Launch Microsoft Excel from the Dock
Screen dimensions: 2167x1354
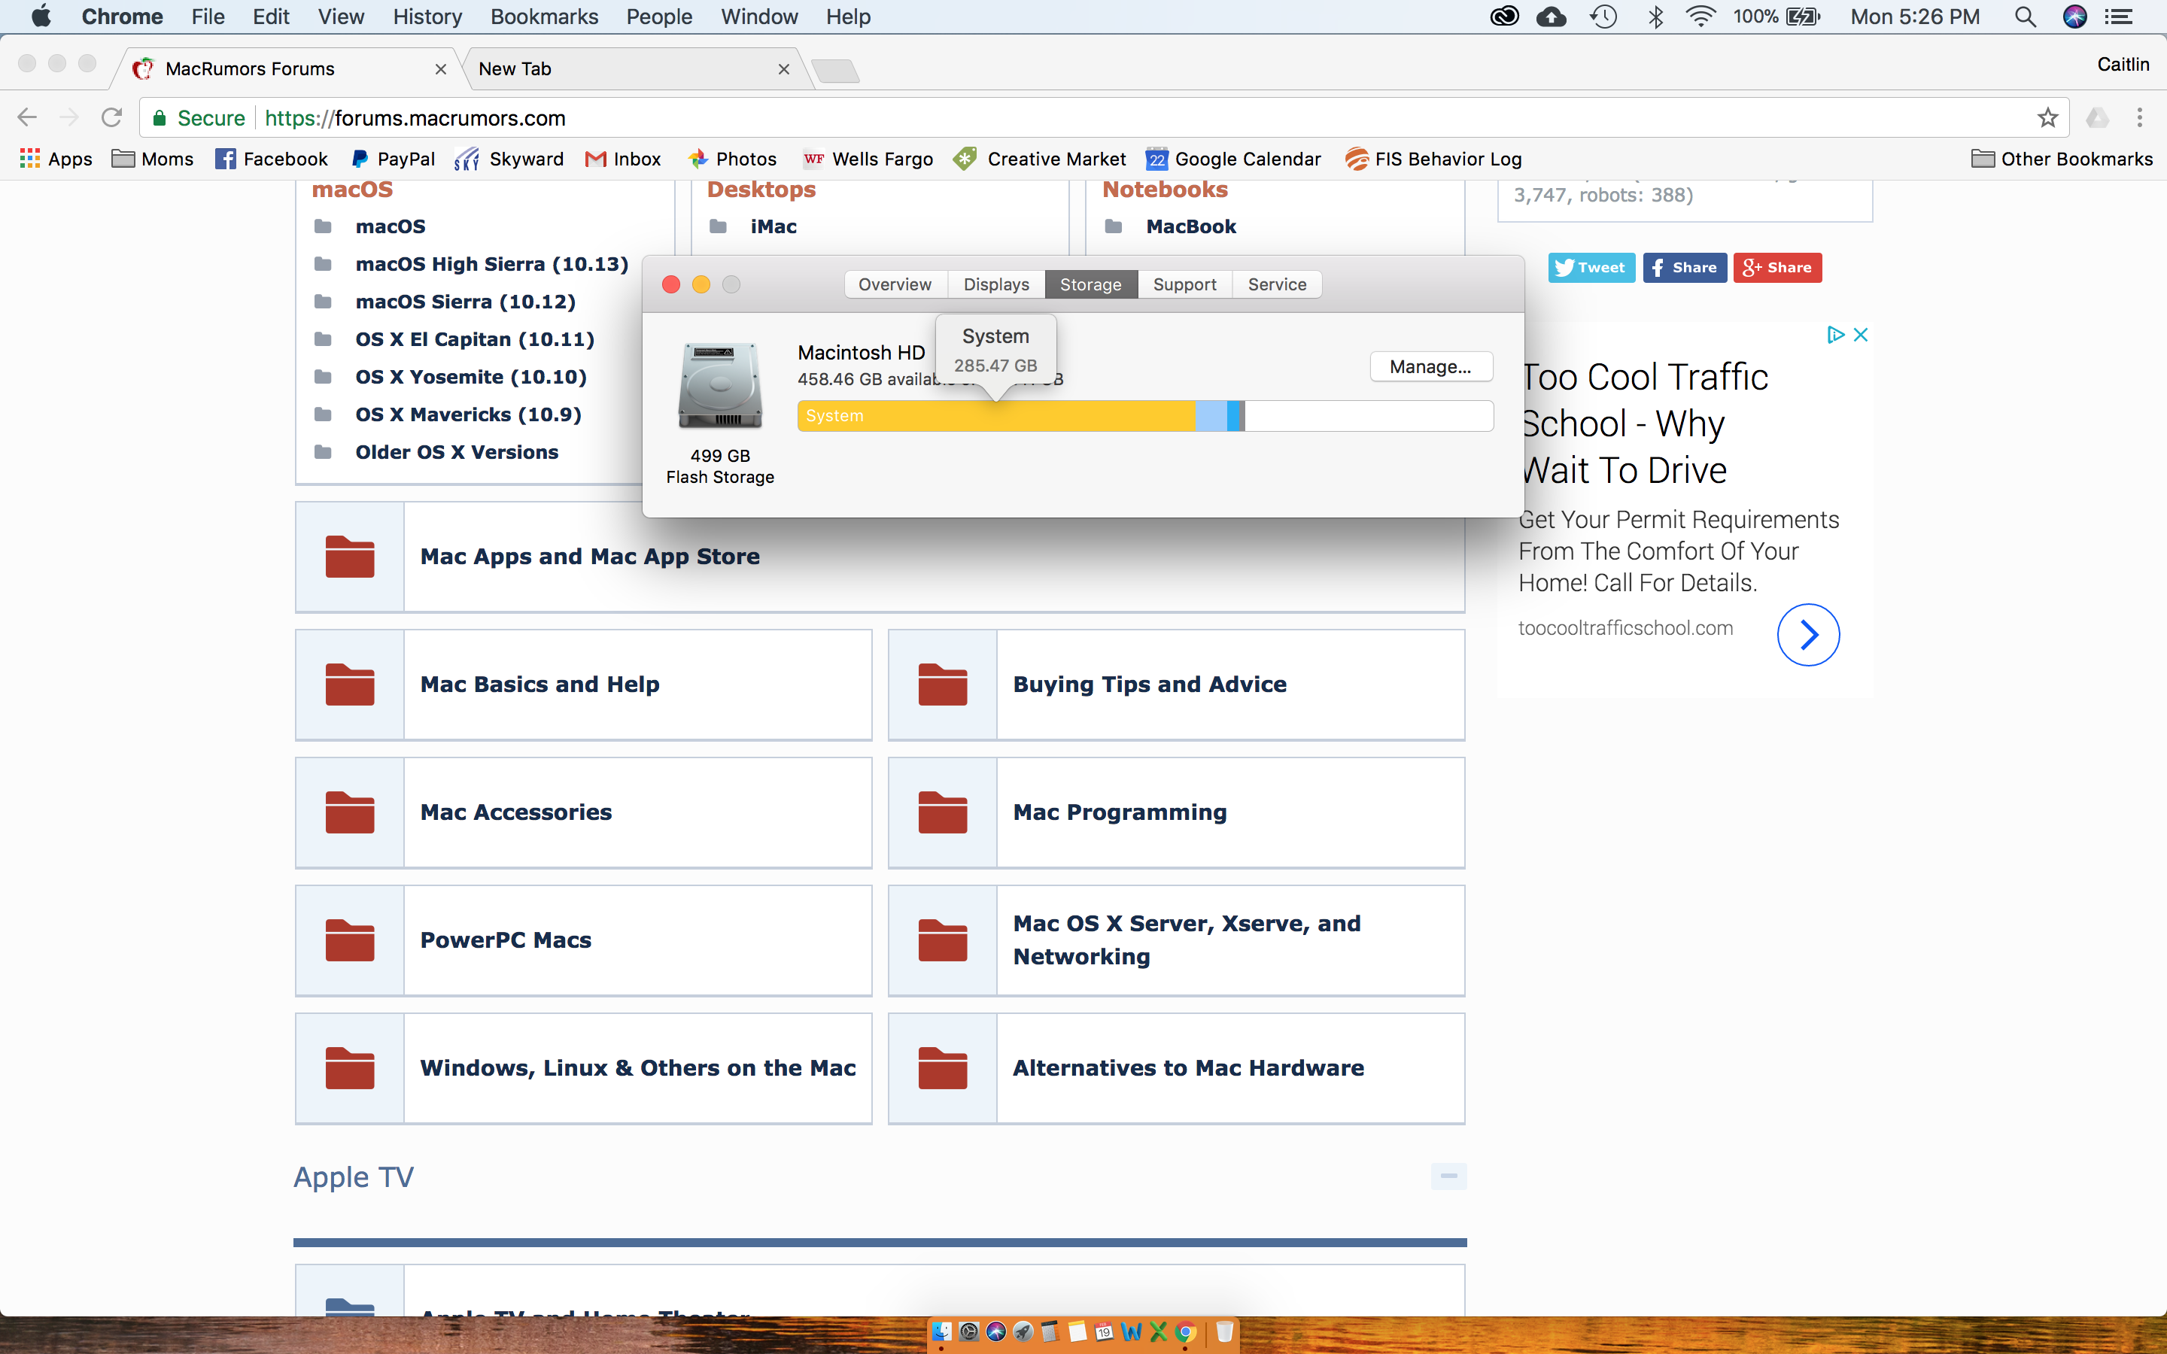[x=1159, y=1331]
